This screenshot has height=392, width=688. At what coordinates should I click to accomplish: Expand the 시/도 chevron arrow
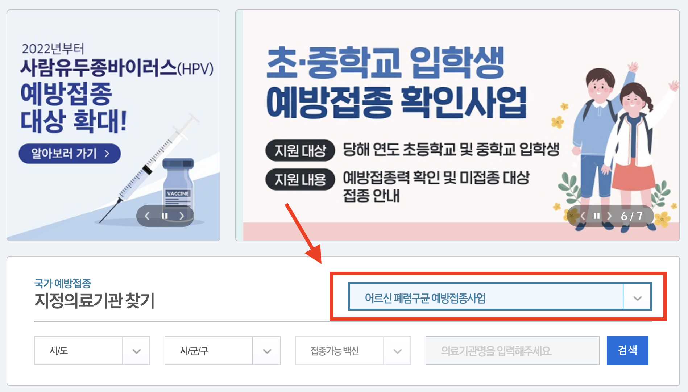pos(136,351)
